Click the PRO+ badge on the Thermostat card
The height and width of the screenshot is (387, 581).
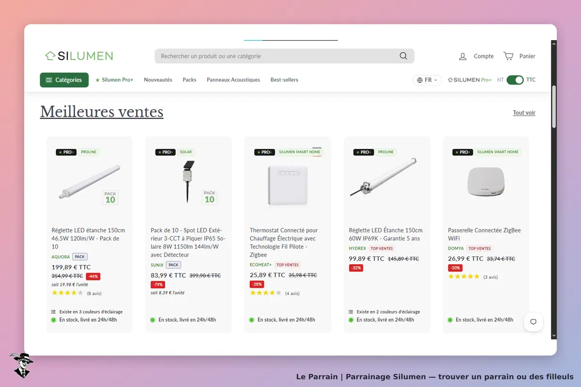pyautogui.click(x=265, y=152)
